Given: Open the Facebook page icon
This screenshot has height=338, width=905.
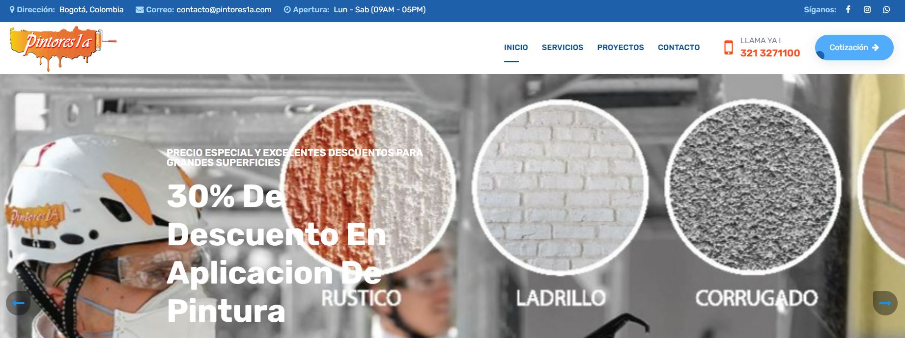Looking at the screenshot, I should pyautogui.click(x=848, y=9).
